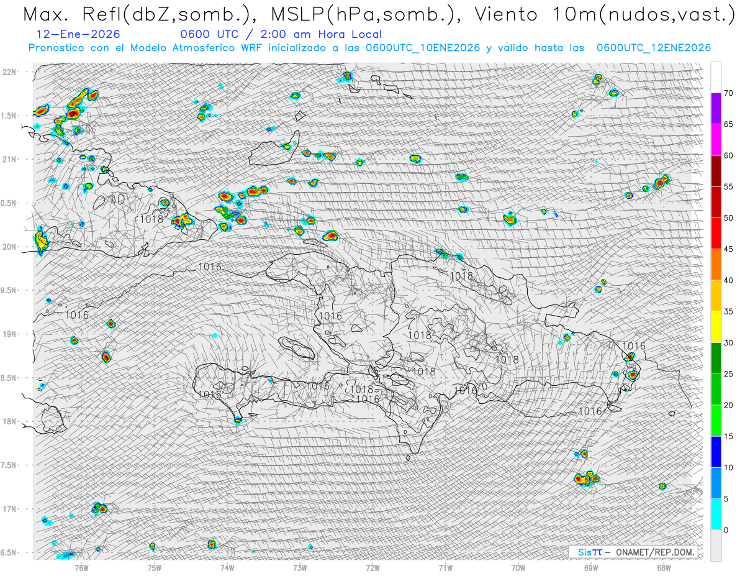Screen dimensions: 745x576
Task: Pick the dark blue 10–15 dBZ legend band
Action: click(716, 452)
